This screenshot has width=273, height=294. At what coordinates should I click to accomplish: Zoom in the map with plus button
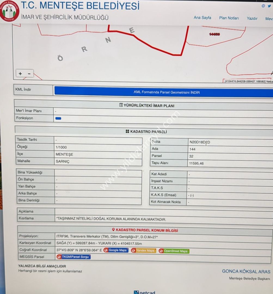click(x=20, y=74)
